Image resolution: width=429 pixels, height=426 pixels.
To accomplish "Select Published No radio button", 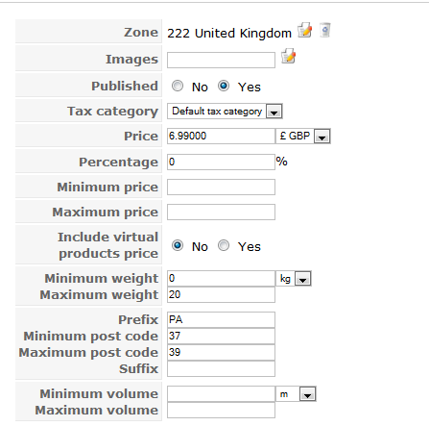I will click(x=178, y=86).
